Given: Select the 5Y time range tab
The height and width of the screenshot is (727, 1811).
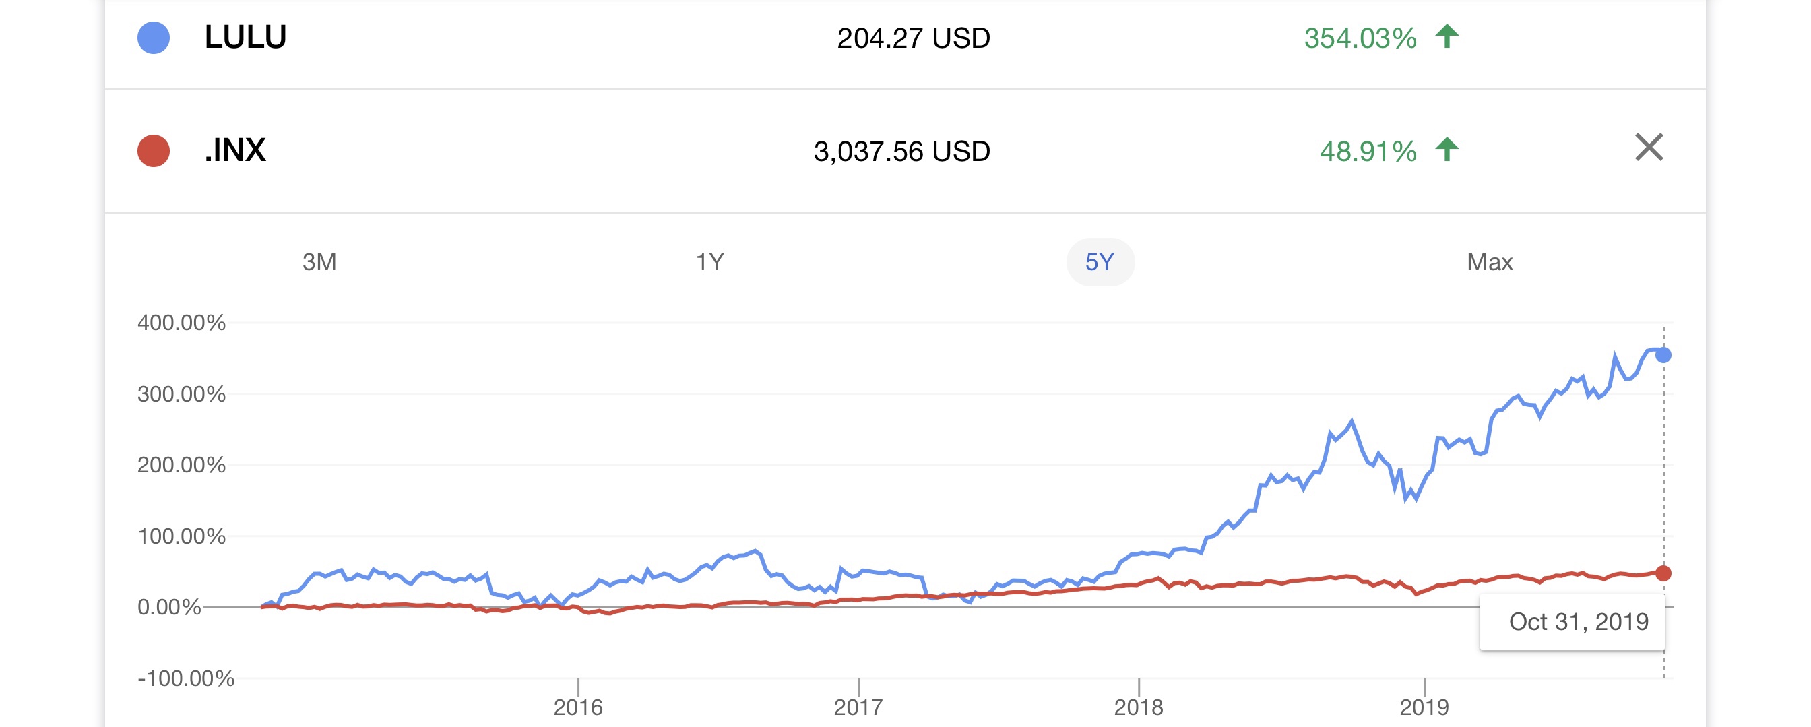Looking at the screenshot, I should [1100, 261].
